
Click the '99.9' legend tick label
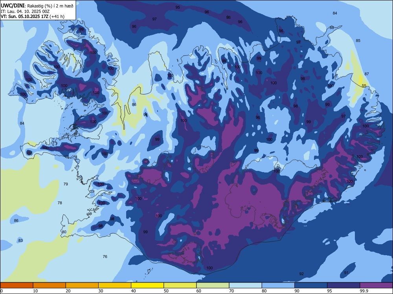tap(364, 291)
